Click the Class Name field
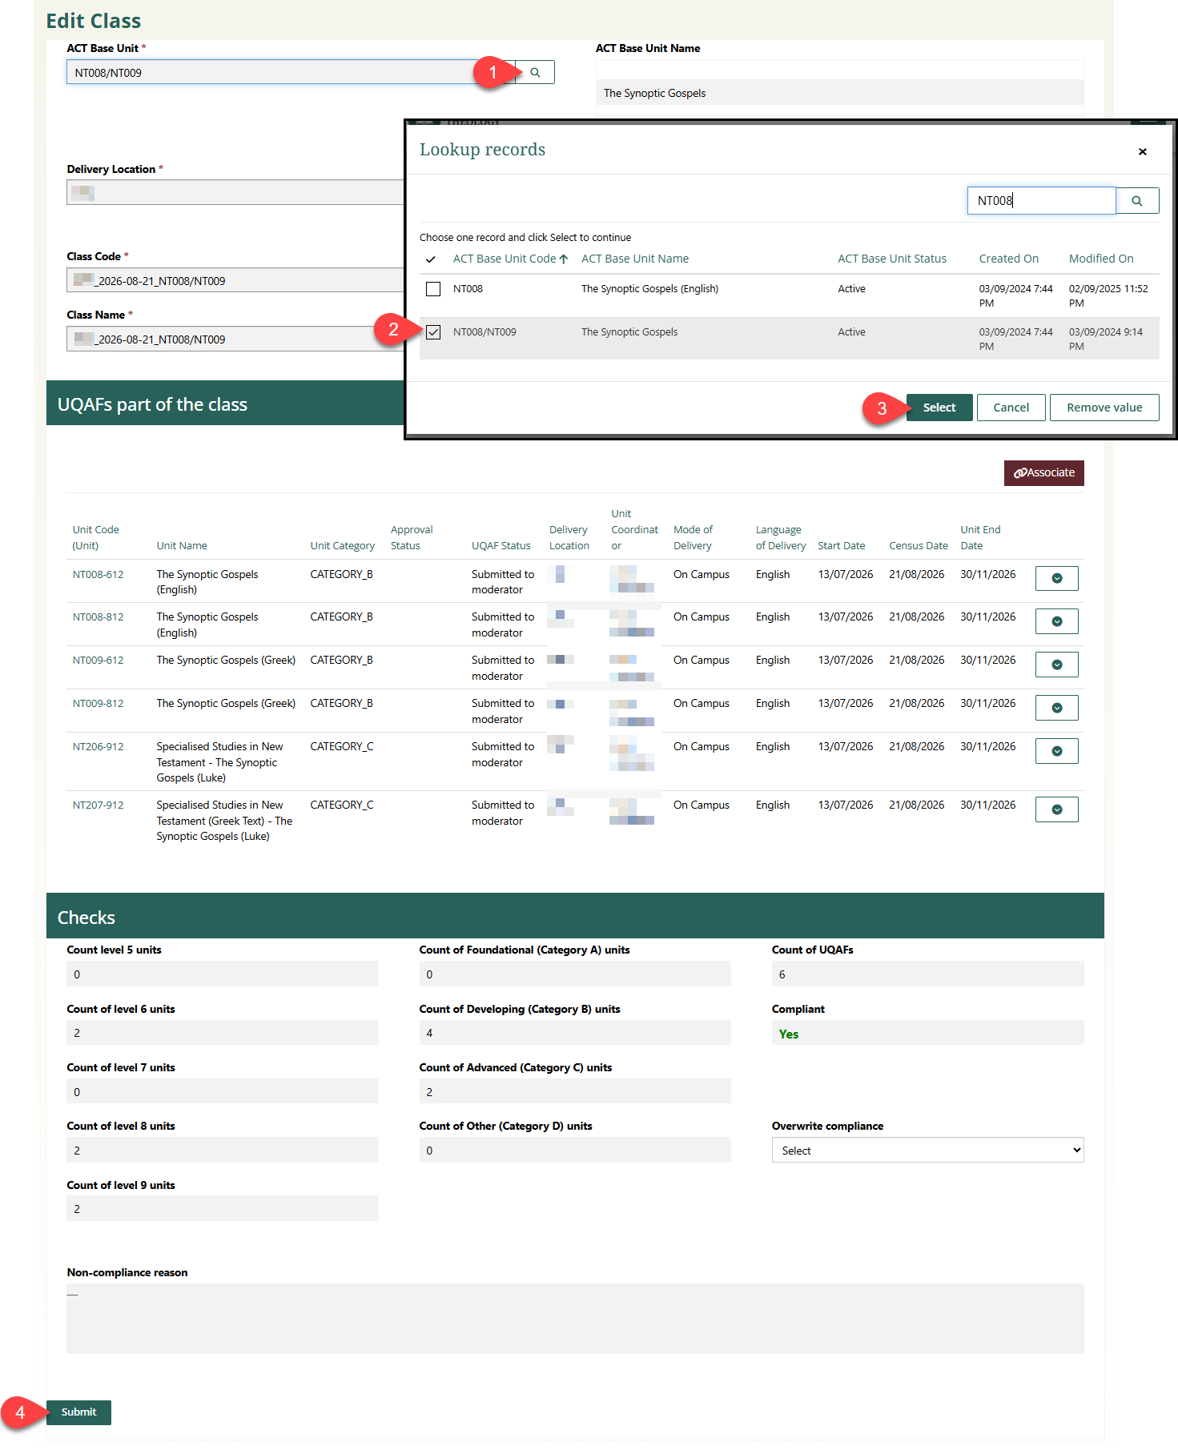This screenshot has height=1450, width=1178. point(235,339)
